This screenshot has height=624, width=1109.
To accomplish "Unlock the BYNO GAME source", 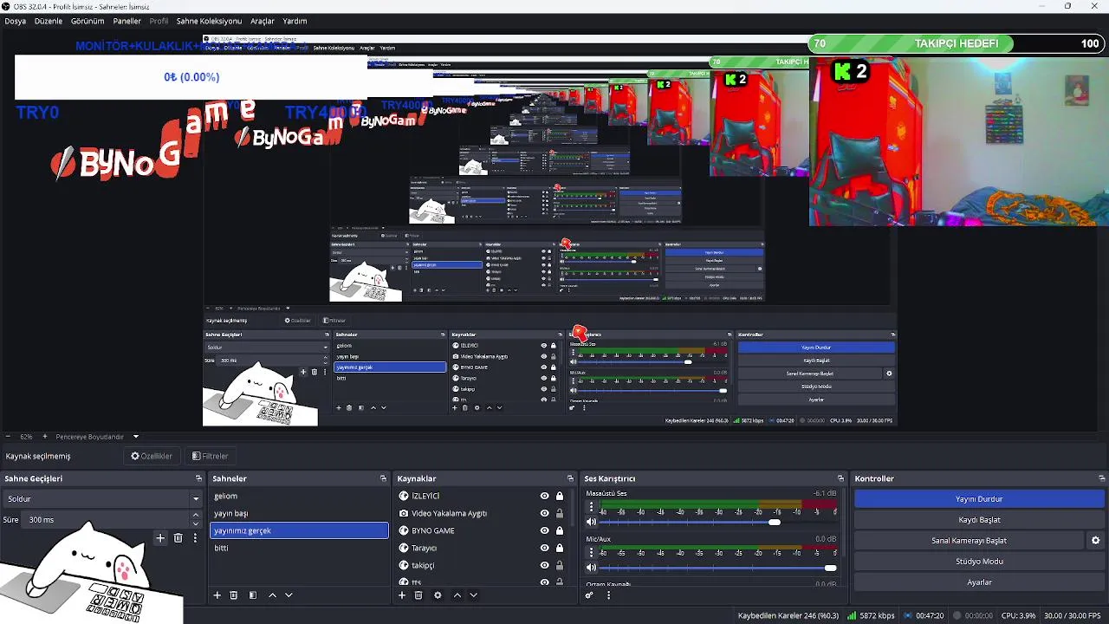I will pyautogui.click(x=560, y=530).
